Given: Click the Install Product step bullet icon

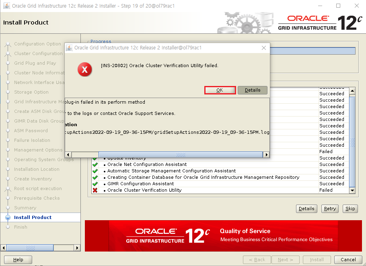Looking at the screenshot, I should (8, 217).
